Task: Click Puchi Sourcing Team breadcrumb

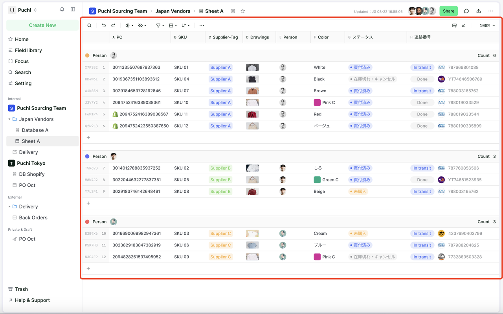Action: (x=118, y=11)
